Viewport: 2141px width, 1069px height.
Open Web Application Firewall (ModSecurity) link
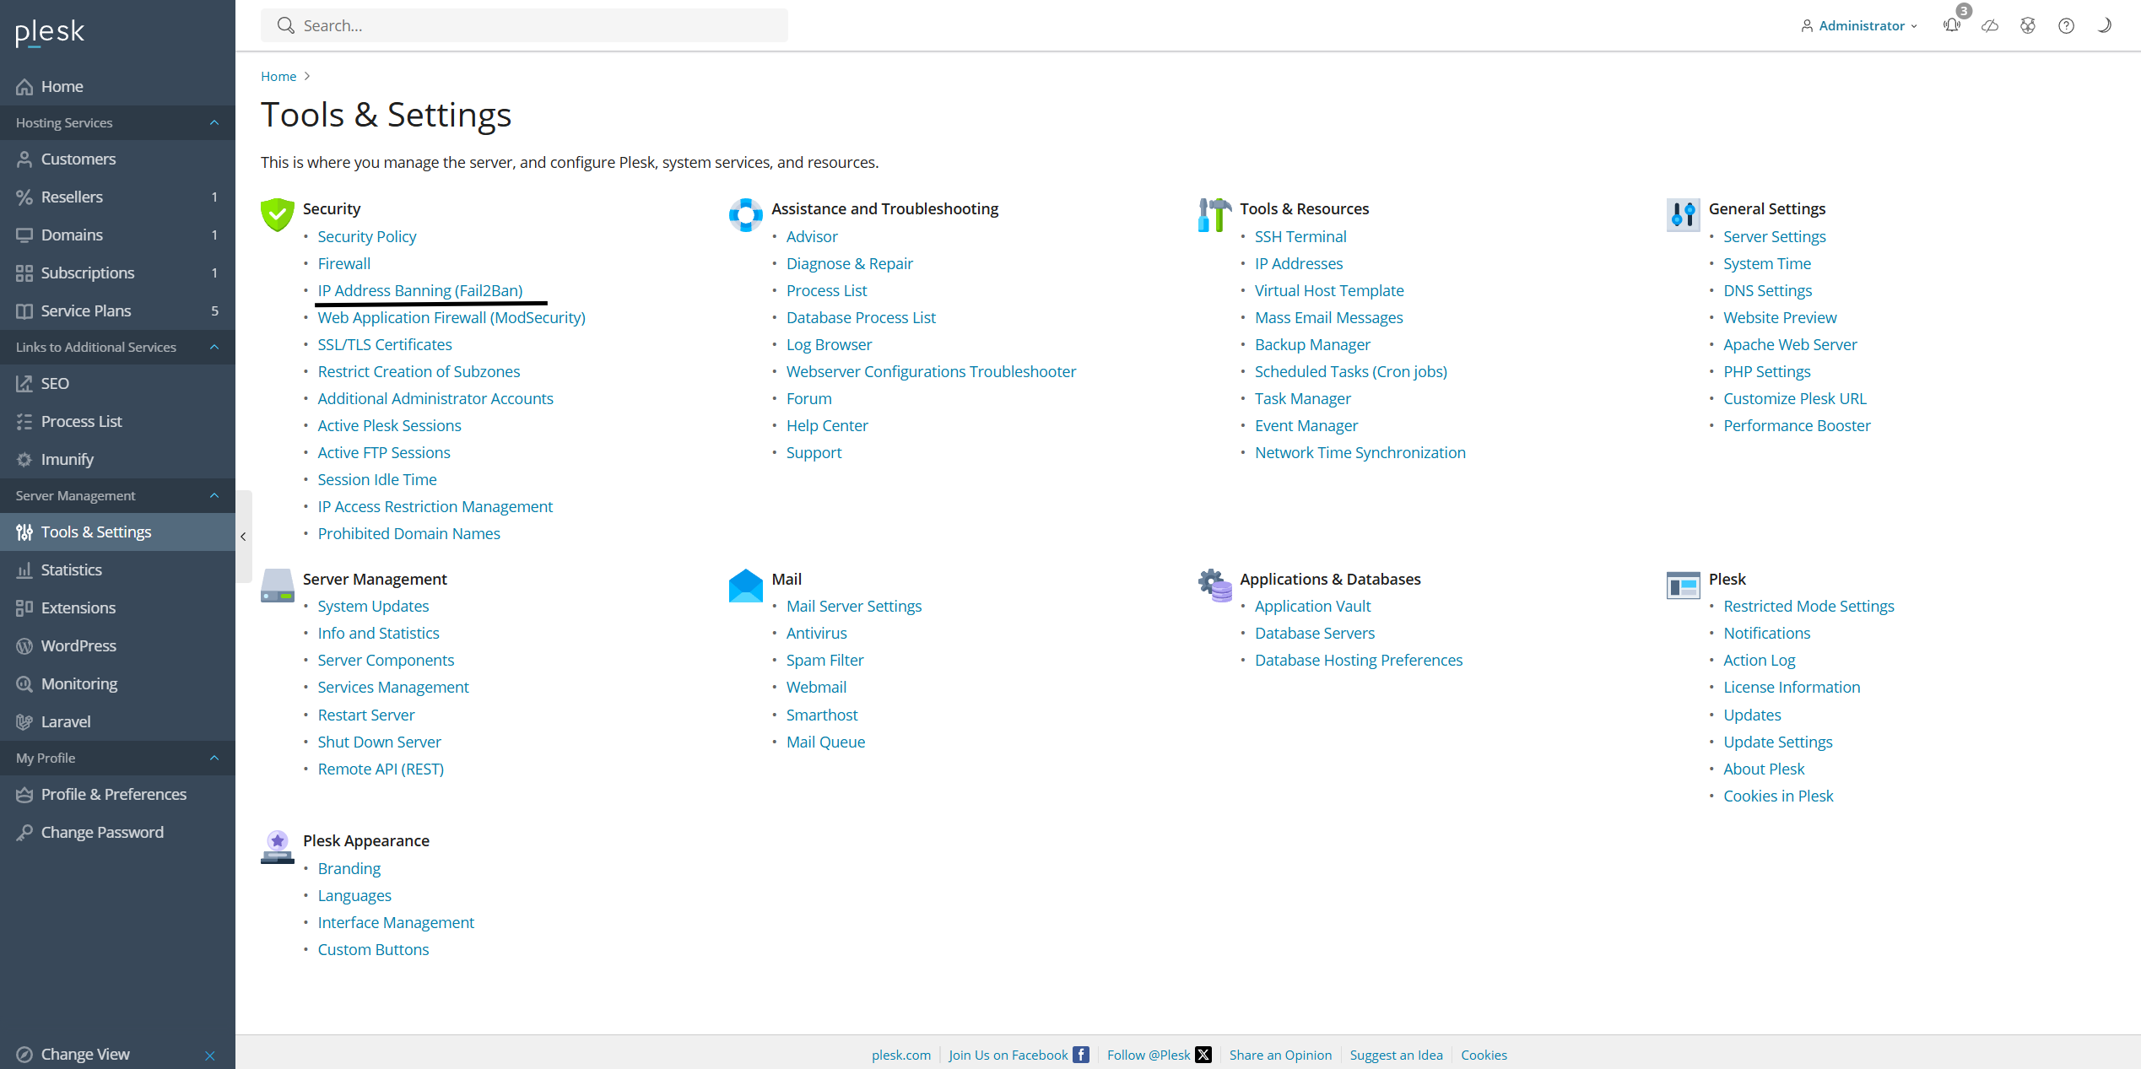tap(451, 317)
